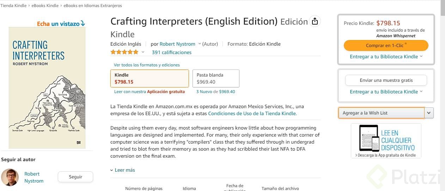Open the Wish List dropdown arrow
The height and width of the screenshot is (191, 445).
click(x=429, y=113)
